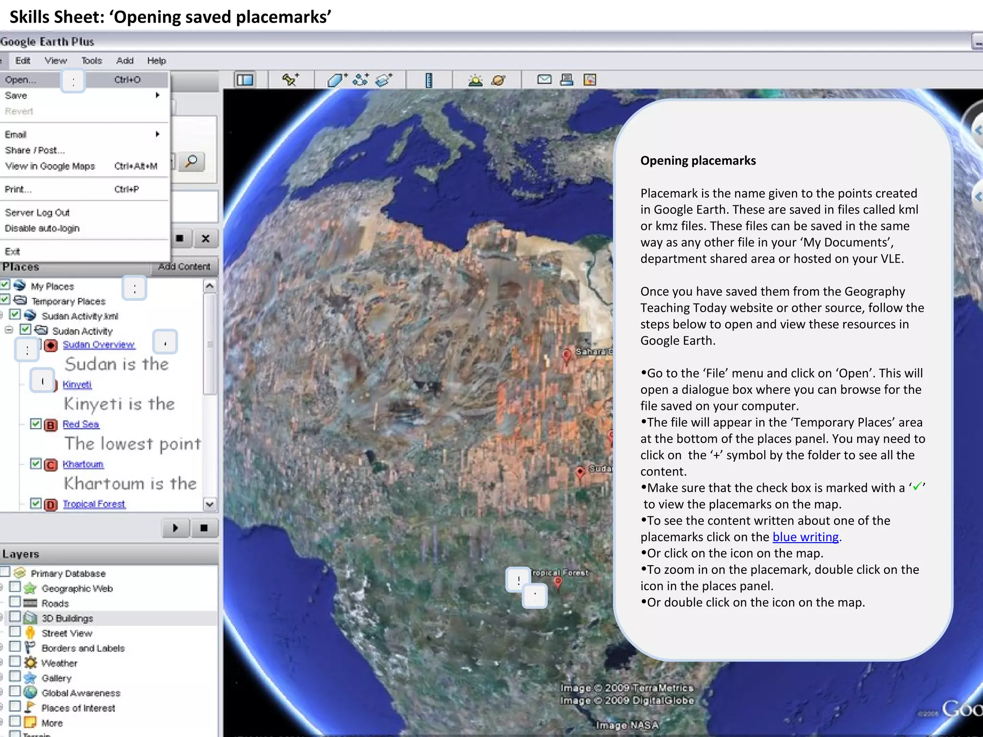Toggle the sunlight icon in toolbar
983x737 pixels.
click(475, 80)
